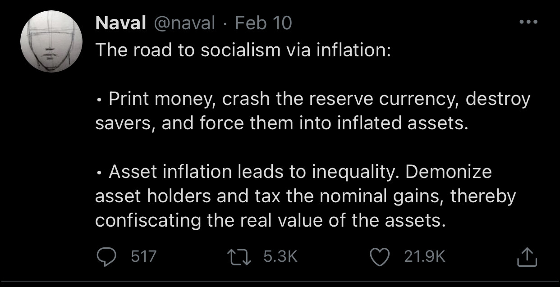Click the tweet headline about socialism via inflation
The width and height of the screenshot is (560, 287).
[x=243, y=50]
